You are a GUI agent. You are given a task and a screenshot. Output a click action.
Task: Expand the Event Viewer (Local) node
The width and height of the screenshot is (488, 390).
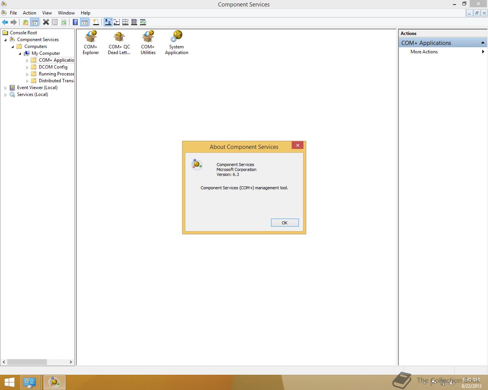(6, 88)
